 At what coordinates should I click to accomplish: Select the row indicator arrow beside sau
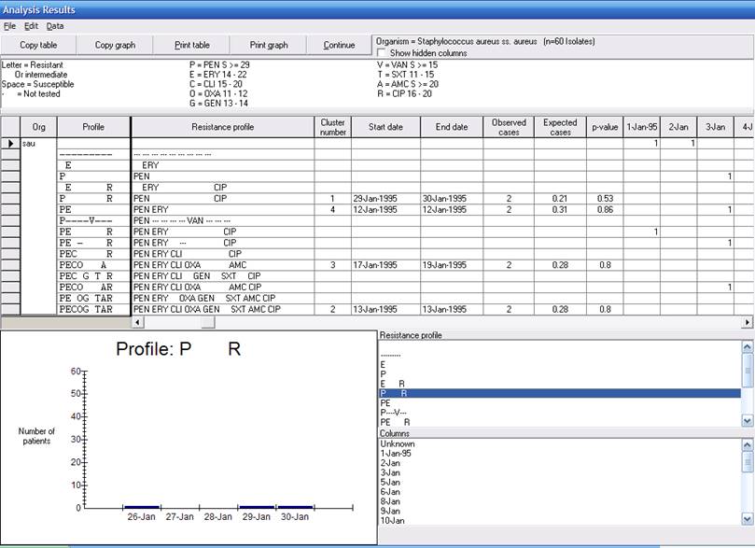[x=10, y=143]
